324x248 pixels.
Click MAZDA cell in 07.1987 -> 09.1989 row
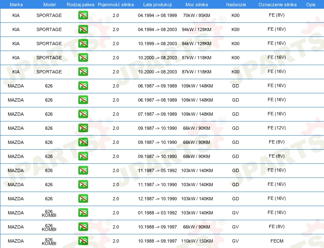pyautogui.click(x=16, y=114)
